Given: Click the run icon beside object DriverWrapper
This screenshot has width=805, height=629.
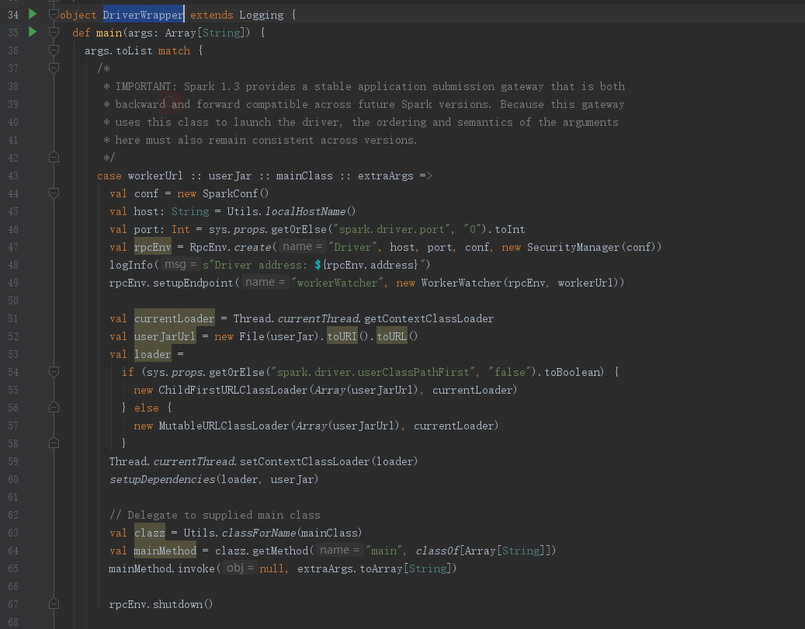Looking at the screenshot, I should [x=33, y=14].
